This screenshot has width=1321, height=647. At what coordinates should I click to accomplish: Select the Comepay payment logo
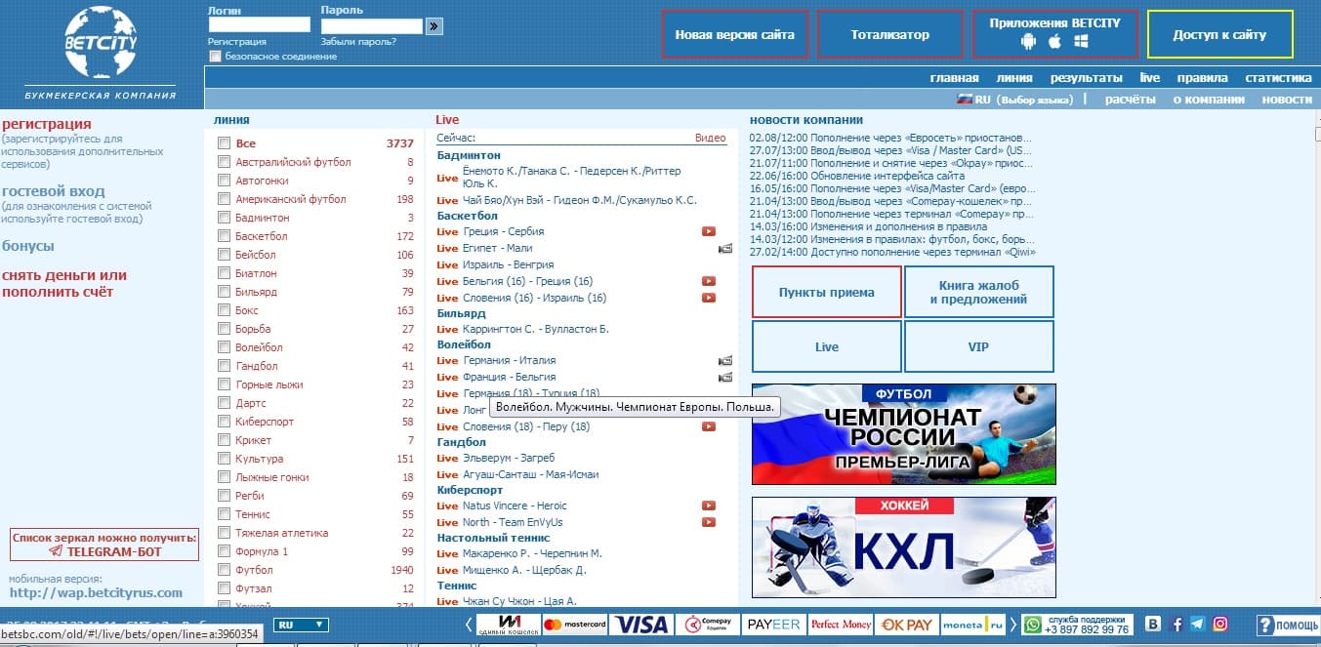tap(707, 625)
